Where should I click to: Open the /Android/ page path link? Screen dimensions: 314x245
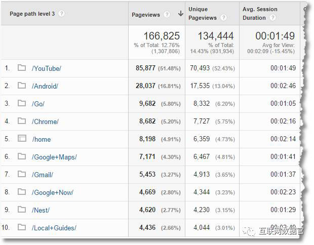[x=45, y=87]
